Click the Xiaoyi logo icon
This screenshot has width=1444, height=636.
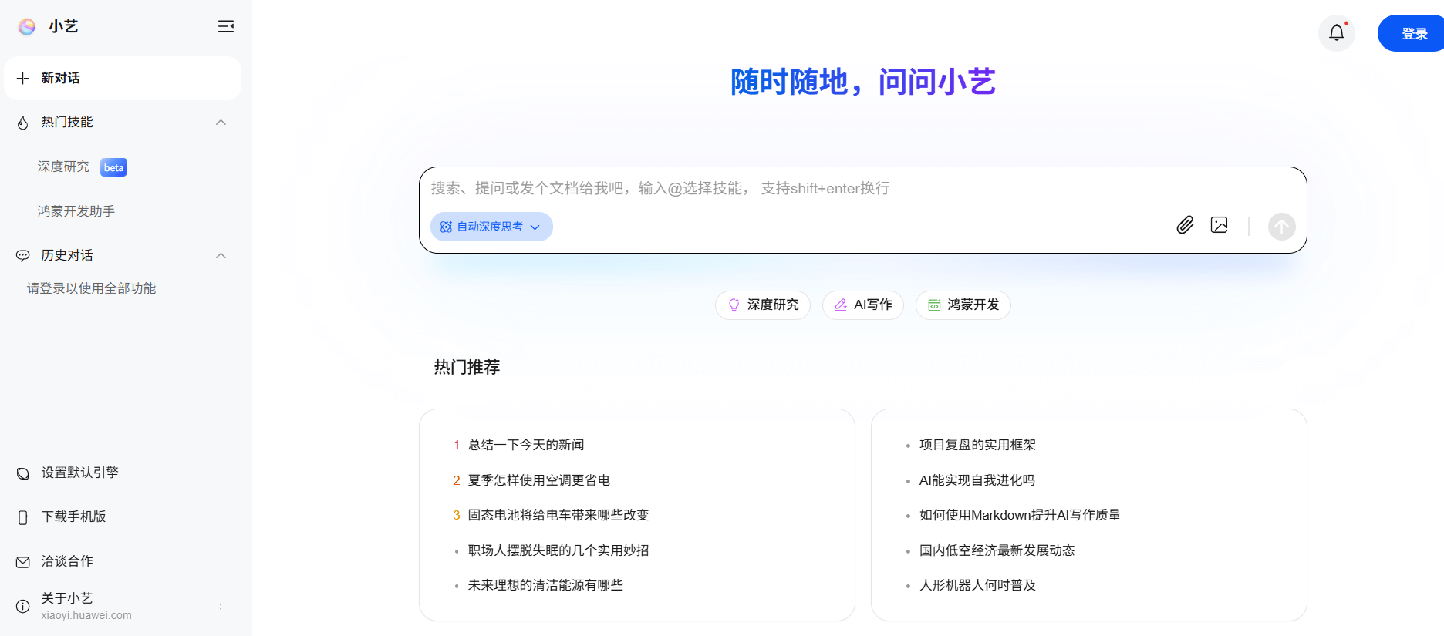pos(27,27)
